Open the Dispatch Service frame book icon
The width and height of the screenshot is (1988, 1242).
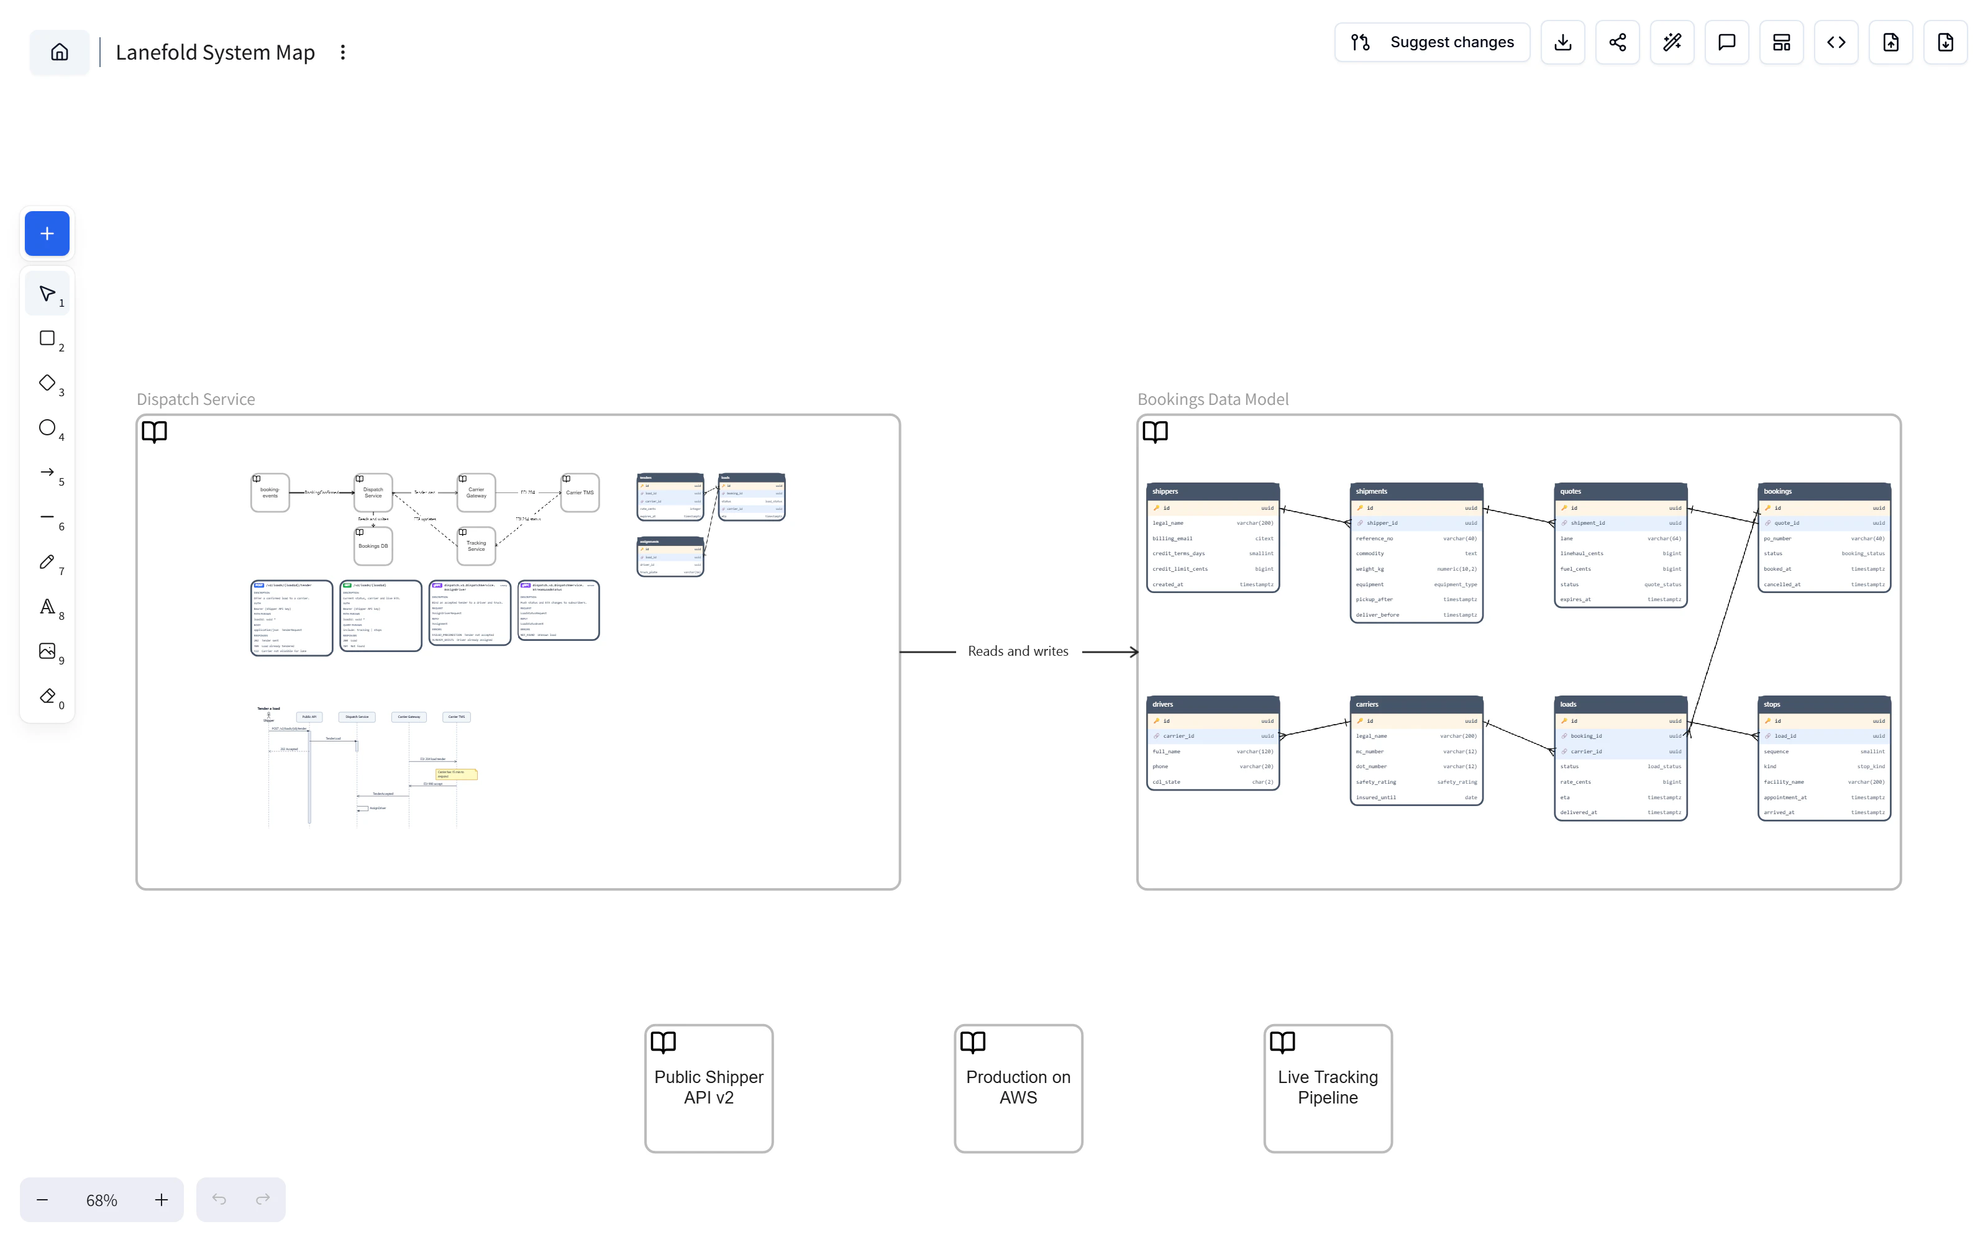(155, 432)
